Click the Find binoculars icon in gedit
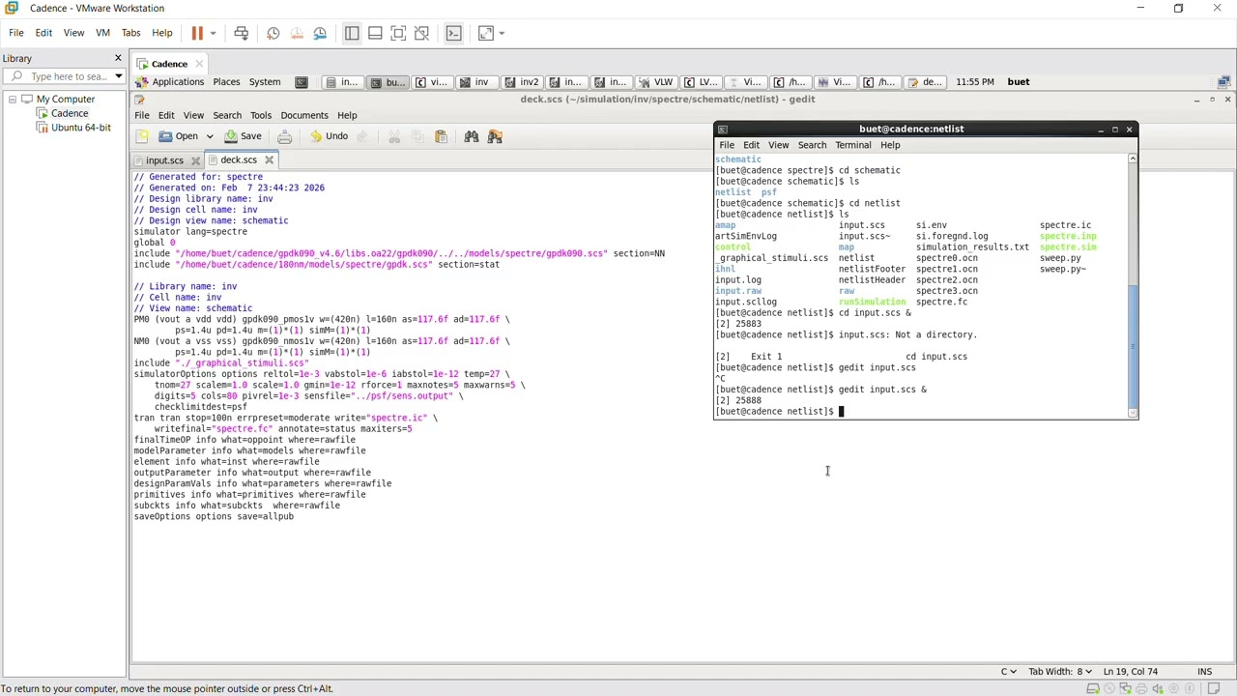 coord(472,136)
